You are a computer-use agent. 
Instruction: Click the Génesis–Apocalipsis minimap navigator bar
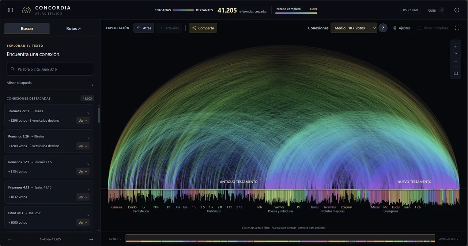280,239
